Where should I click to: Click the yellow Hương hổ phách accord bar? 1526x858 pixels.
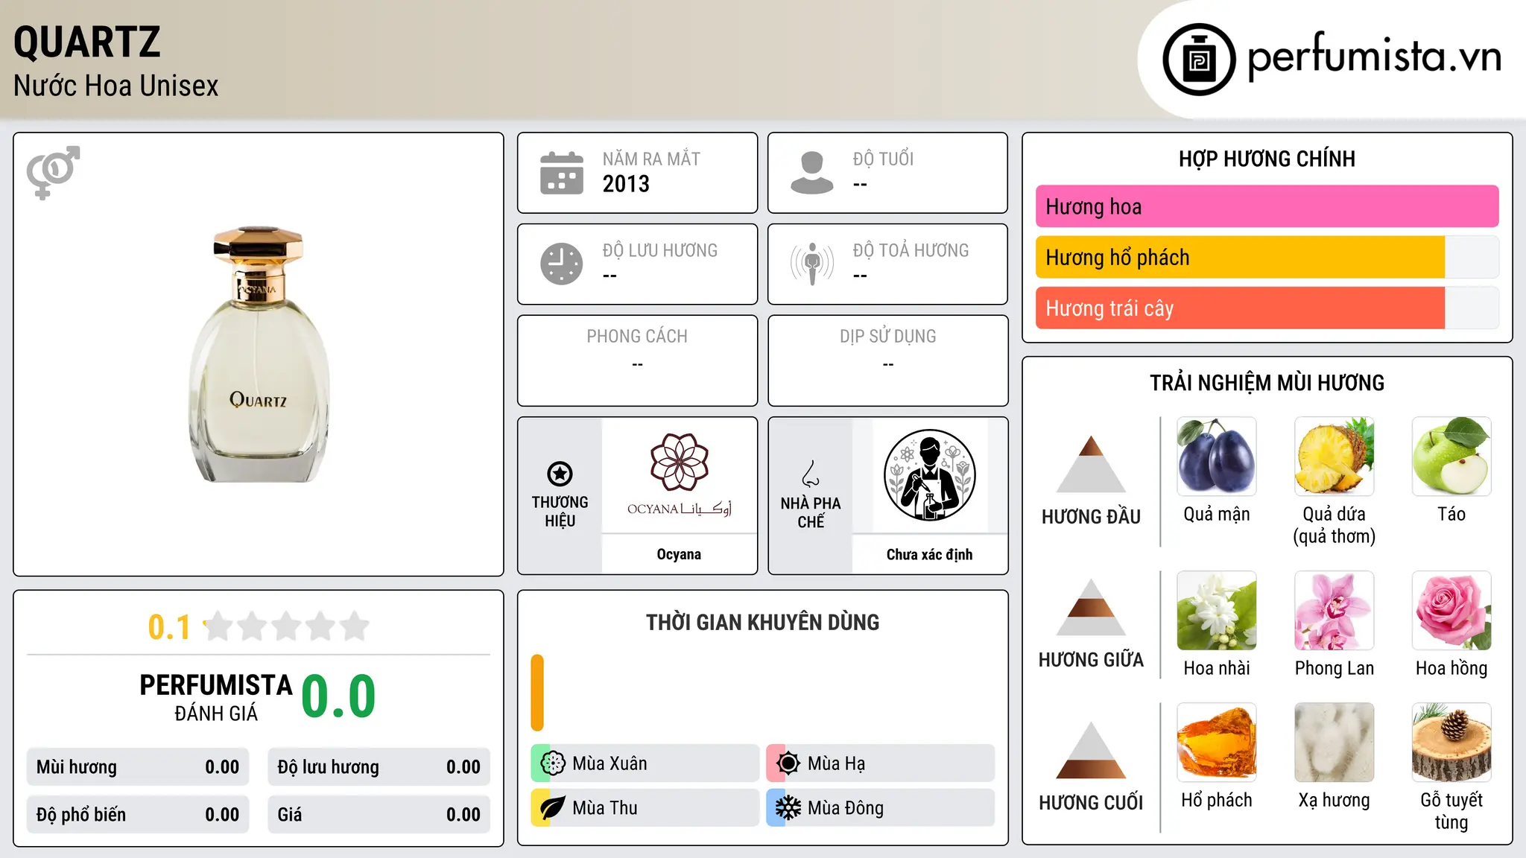click(x=1240, y=258)
